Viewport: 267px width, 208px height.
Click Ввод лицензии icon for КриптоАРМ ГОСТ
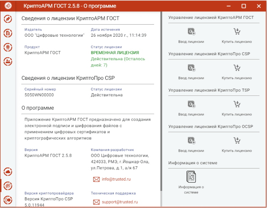[191, 32]
